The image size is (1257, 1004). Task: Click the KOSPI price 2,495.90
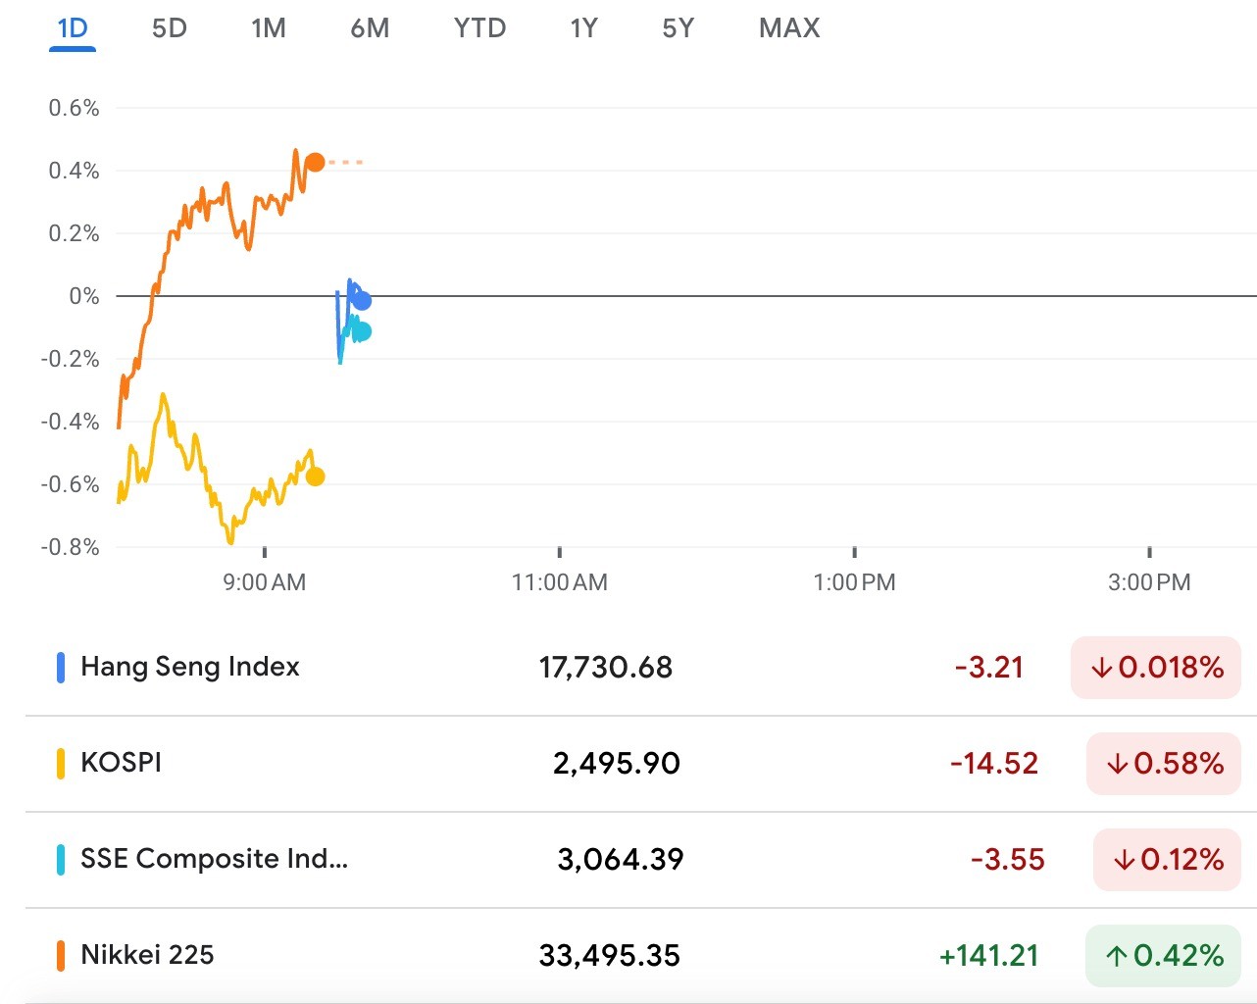pos(617,764)
